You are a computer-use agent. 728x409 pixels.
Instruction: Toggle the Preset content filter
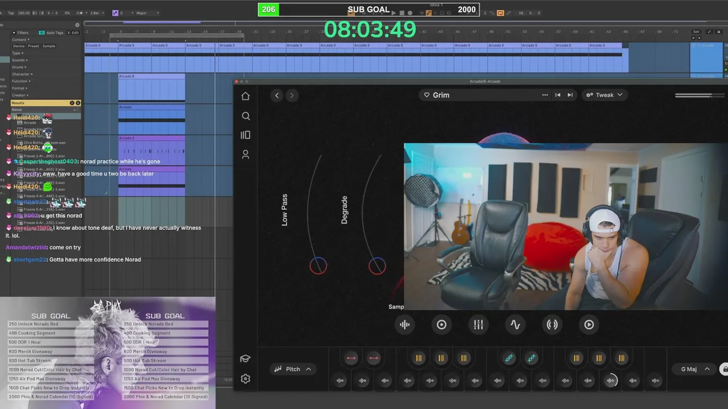click(x=34, y=46)
